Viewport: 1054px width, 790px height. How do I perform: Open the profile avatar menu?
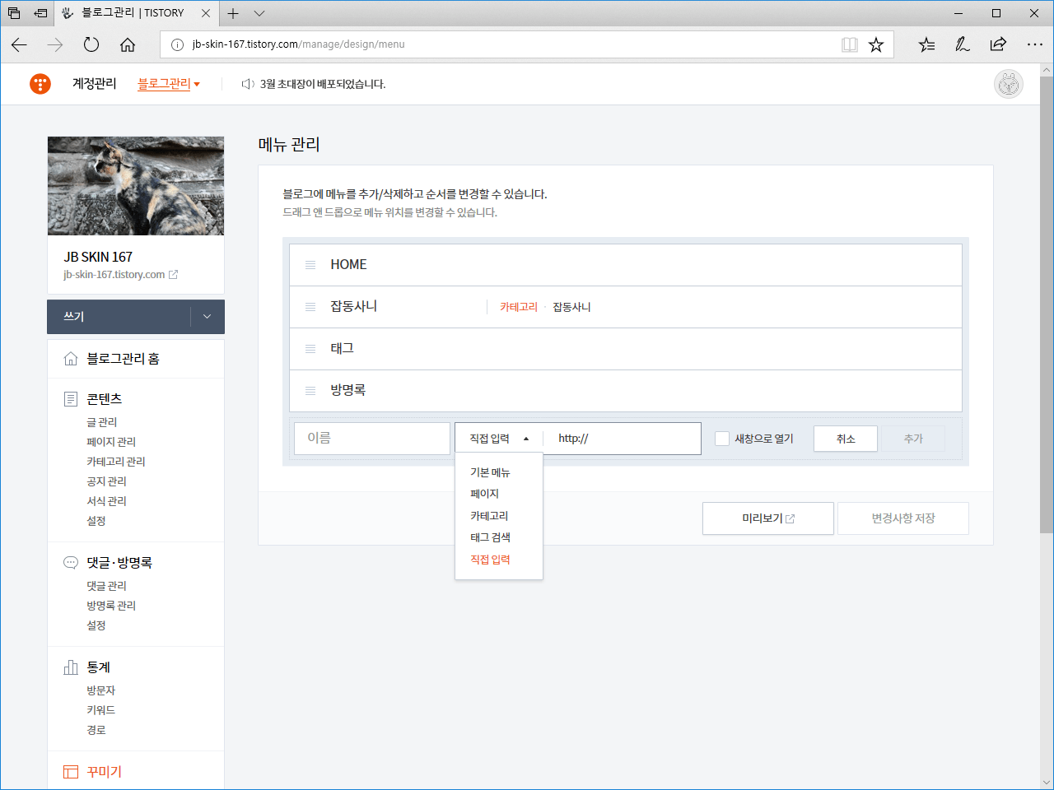click(x=1009, y=84)
